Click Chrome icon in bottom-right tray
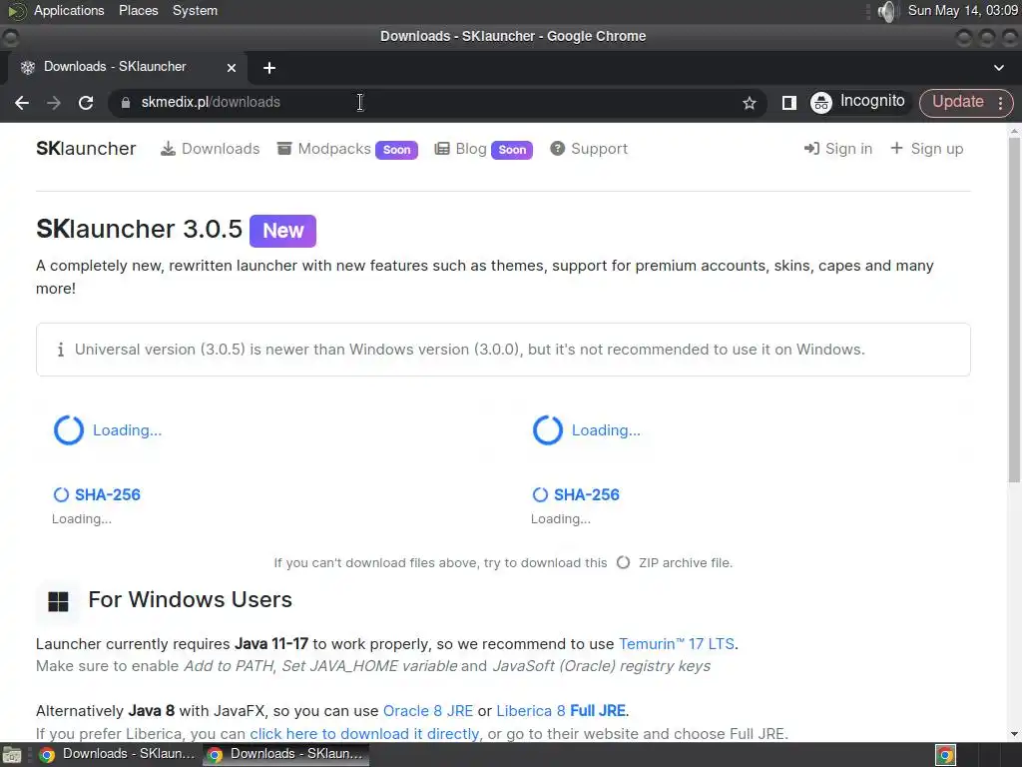Viewport: 1022px width, 767px height. (945, 755)
